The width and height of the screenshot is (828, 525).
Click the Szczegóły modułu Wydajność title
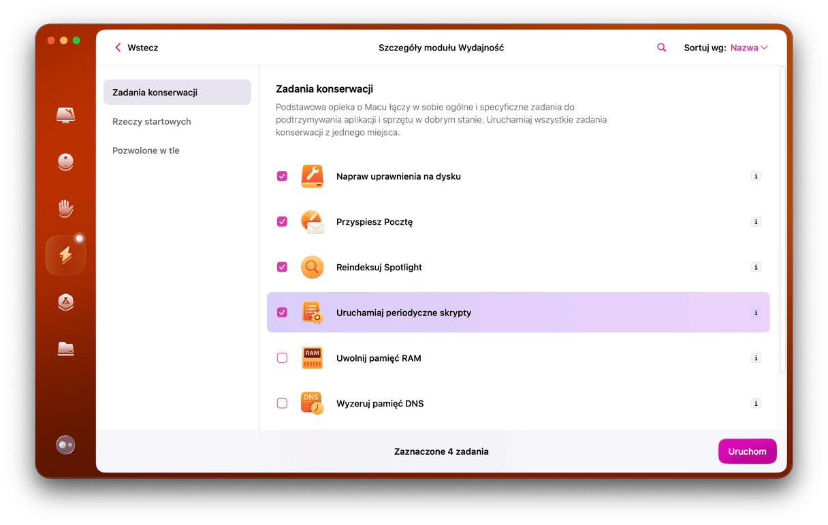[x=441, y=48]
